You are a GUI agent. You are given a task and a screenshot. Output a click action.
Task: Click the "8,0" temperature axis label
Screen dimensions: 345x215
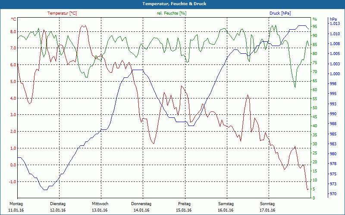13,31
